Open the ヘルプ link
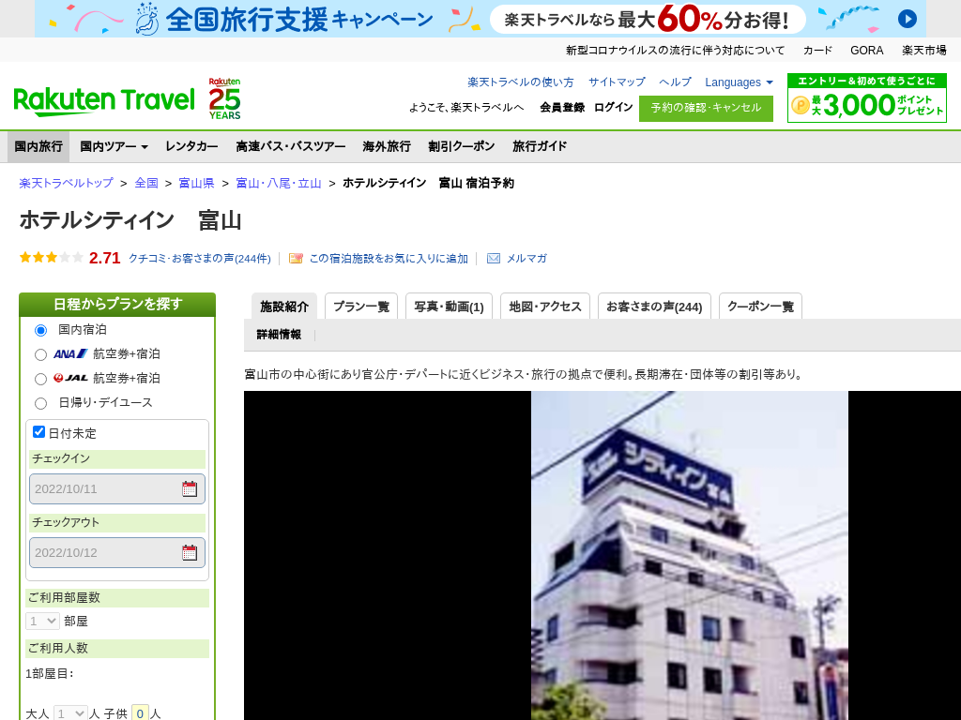Viewport: 961px width, 720px height. click(x=675, y=82)
